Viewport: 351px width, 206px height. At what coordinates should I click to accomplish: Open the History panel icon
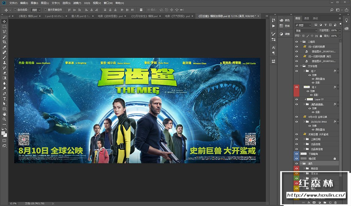[x=273, y=20]
